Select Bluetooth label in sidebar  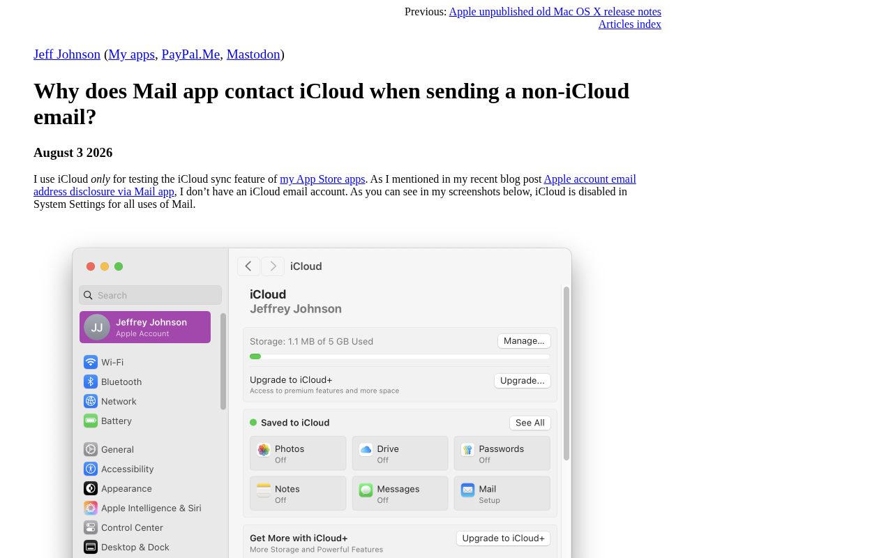click(121, 382)
